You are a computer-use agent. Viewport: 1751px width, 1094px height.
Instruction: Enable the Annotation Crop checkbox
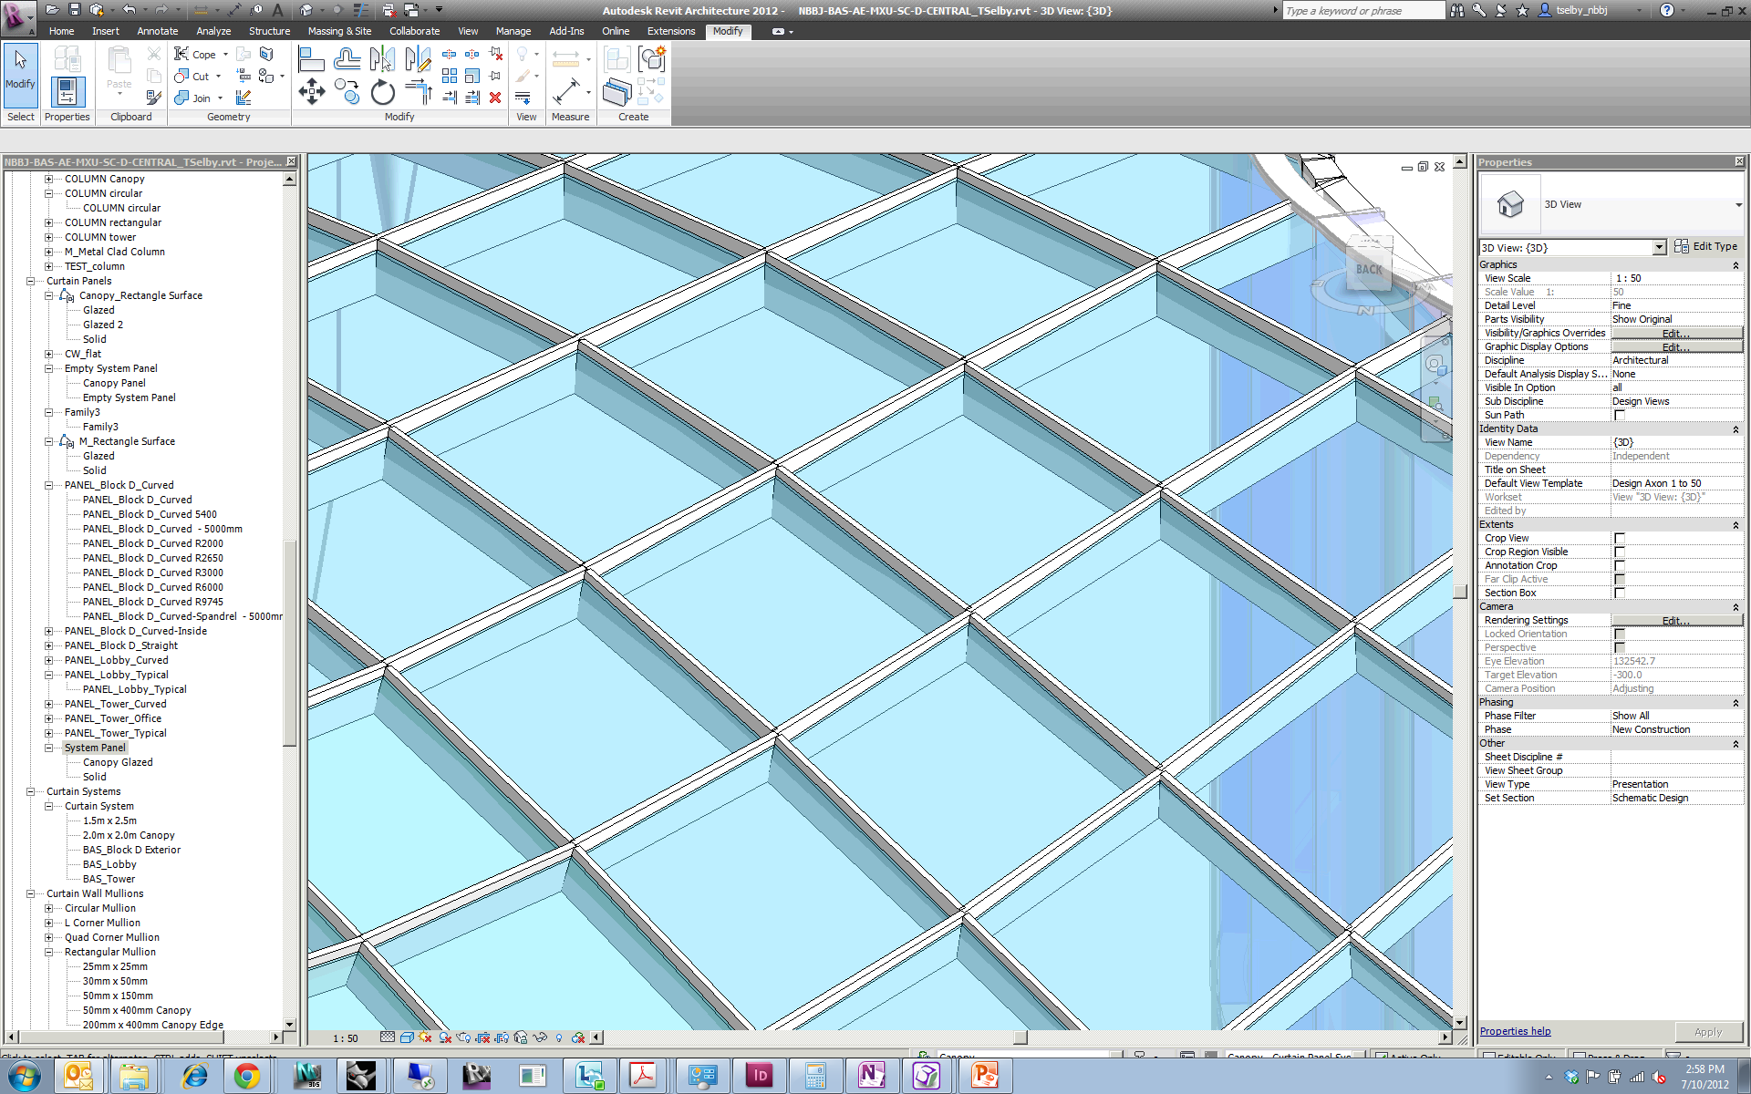[1620, 566]
